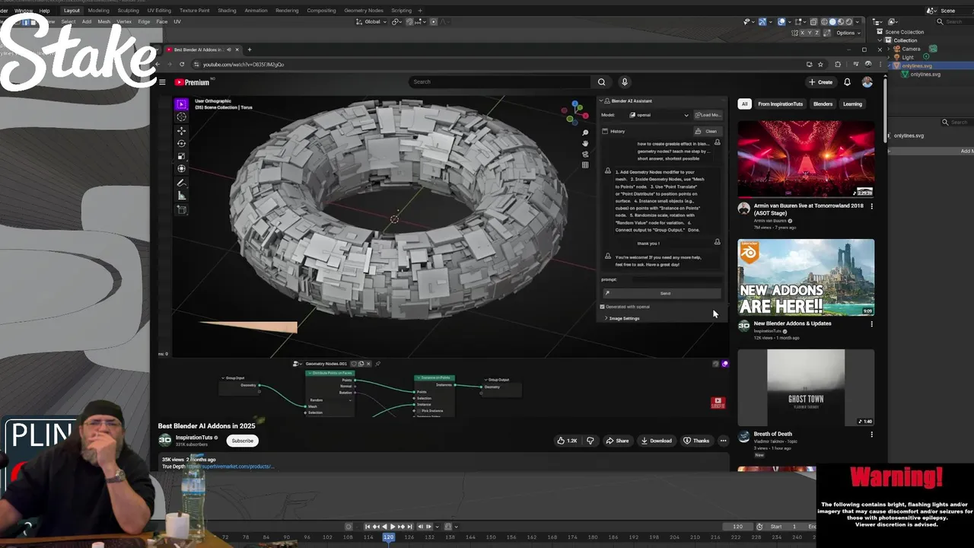Open the superhivemarket link in description
Image resolution: width=974 pixels, height=548 pixels.
point(231,467)
